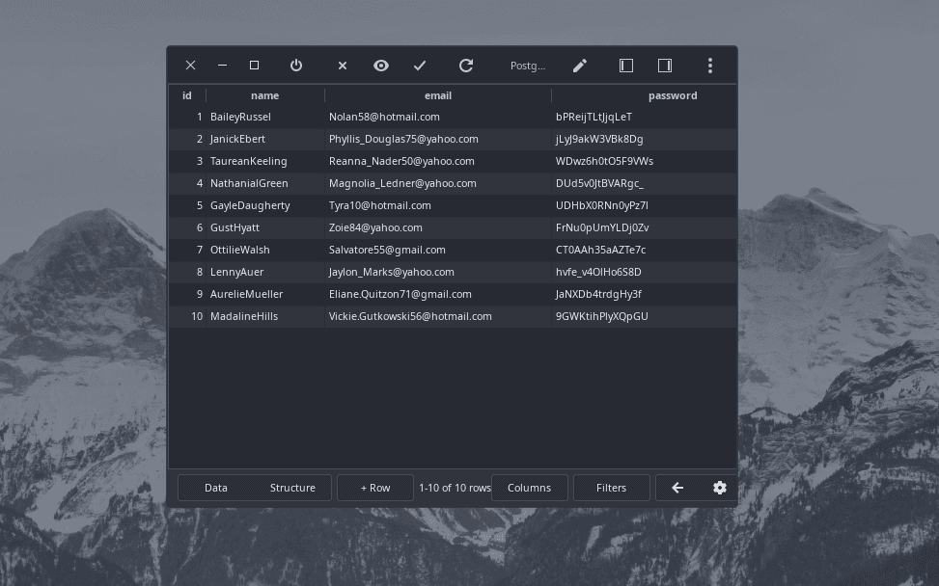The height and width of the screenshot is (586, 939).
Task: Open the pencil edit query icon
Action: [579, 66]
